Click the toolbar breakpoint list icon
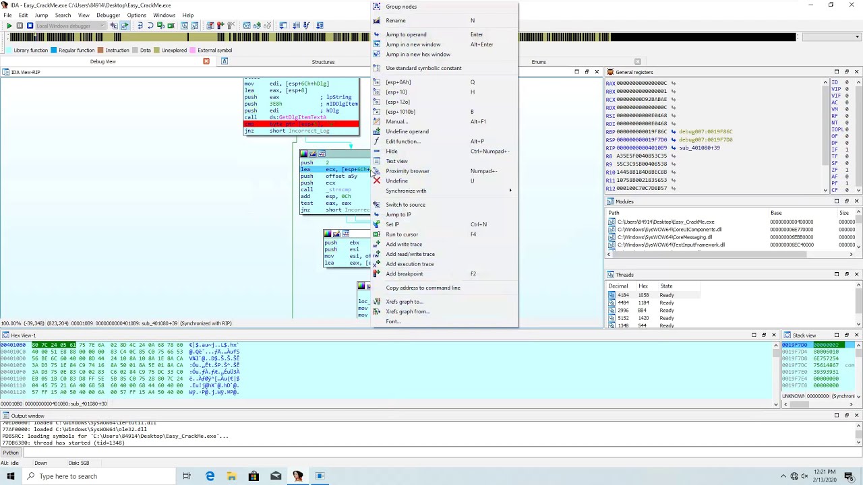The width and height of the screenshot is (863, 485). point(210,26)
